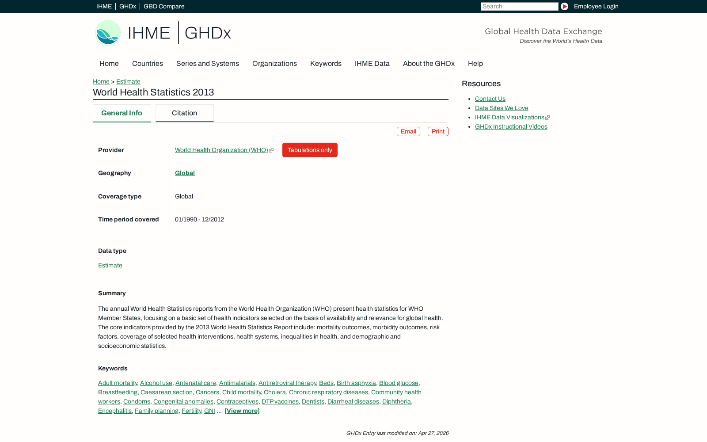Image resolution: width=707 pixels, height=442 pixels.
Task: Open the Encephalitis keyword link
Action: point(115,411)
